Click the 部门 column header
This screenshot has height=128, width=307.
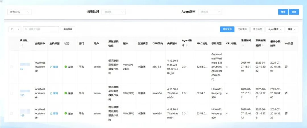pos(82,44)
